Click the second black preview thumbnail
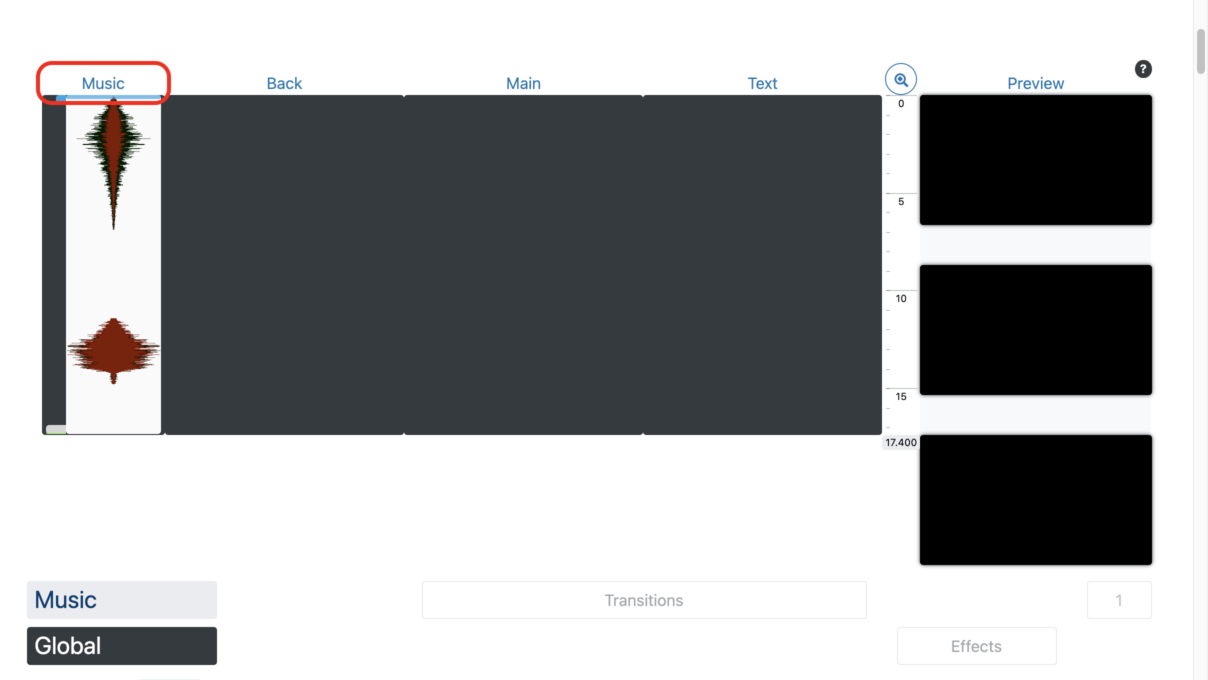The image size is (1208, 680). 1035,329
